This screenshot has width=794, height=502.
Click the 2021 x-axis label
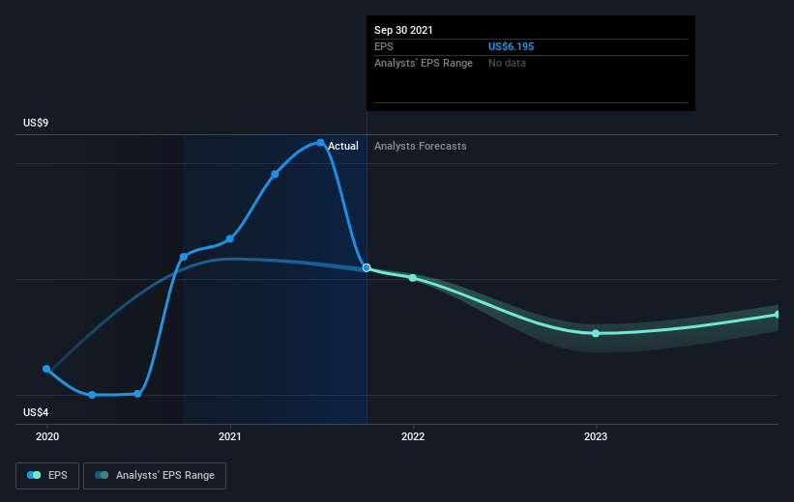(x=230, y=436)
